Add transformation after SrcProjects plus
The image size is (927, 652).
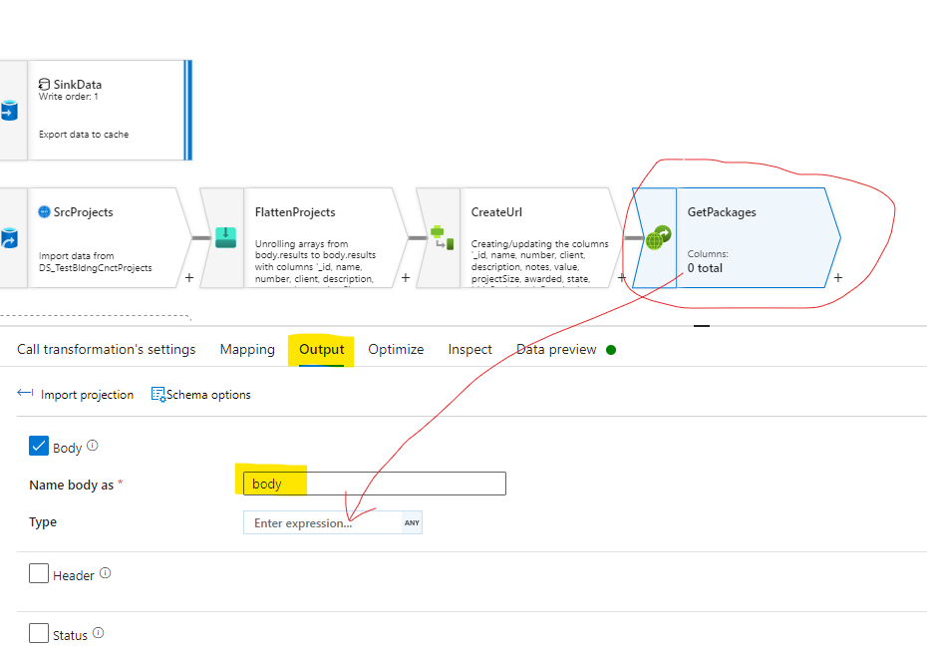coord(189,277)
